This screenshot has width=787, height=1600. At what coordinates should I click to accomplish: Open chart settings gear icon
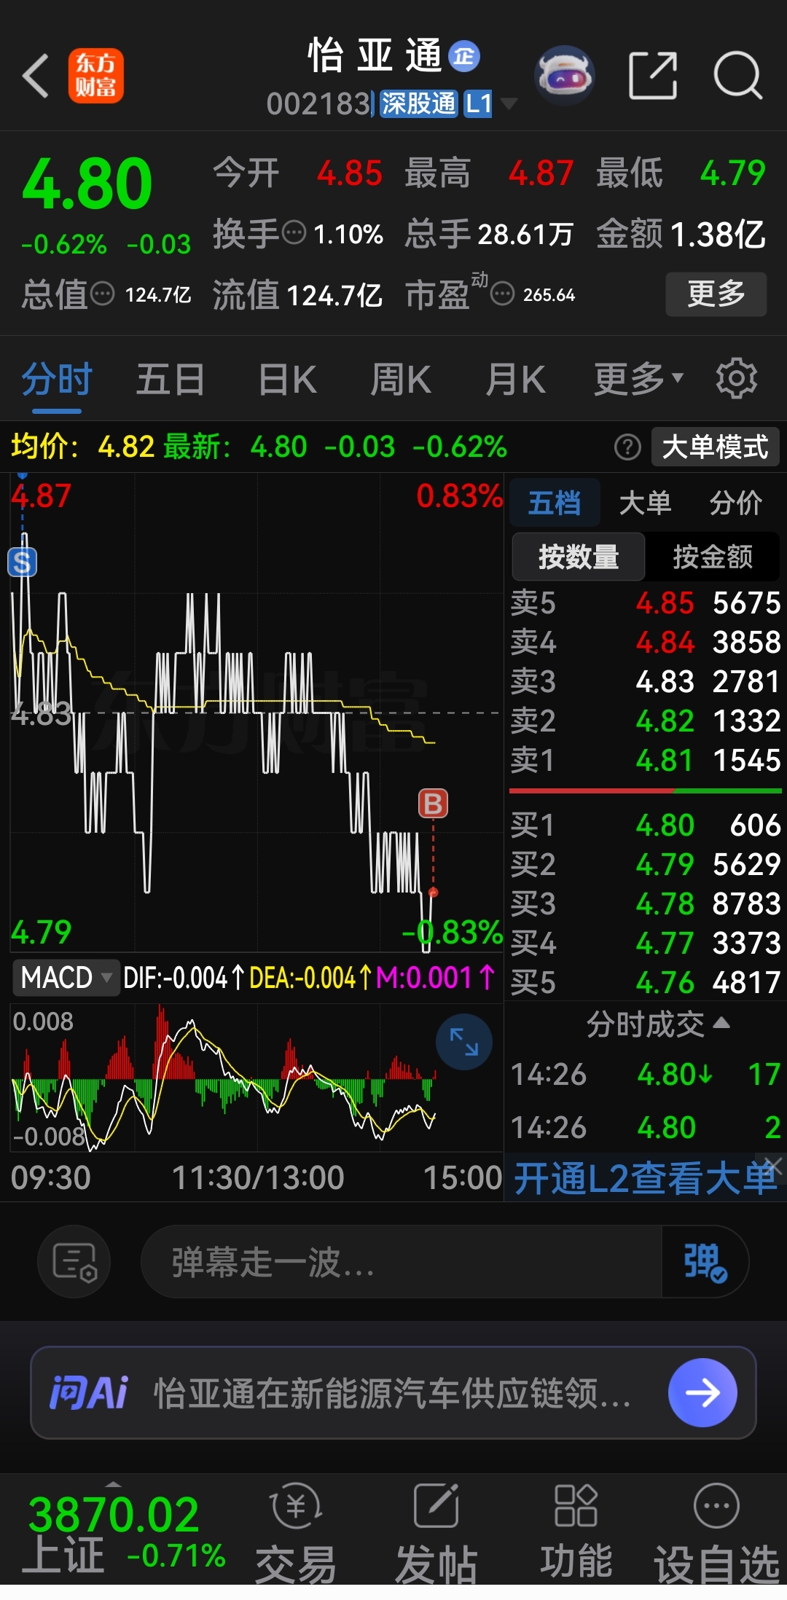pyautogui.click(x=736, y=378)
